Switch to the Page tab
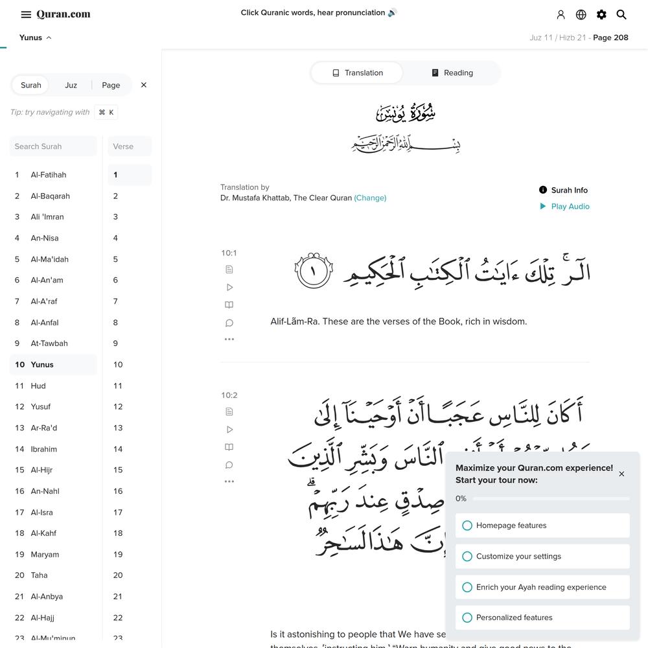This screenshot has width=648, height=648. pyautogui.click(x=111, y=85)
